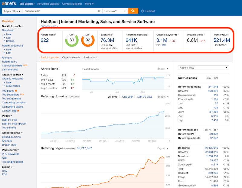The height and width of the screenshot is (188, 242).
Task: Show All time referring domains
Action: click(113, 97)
